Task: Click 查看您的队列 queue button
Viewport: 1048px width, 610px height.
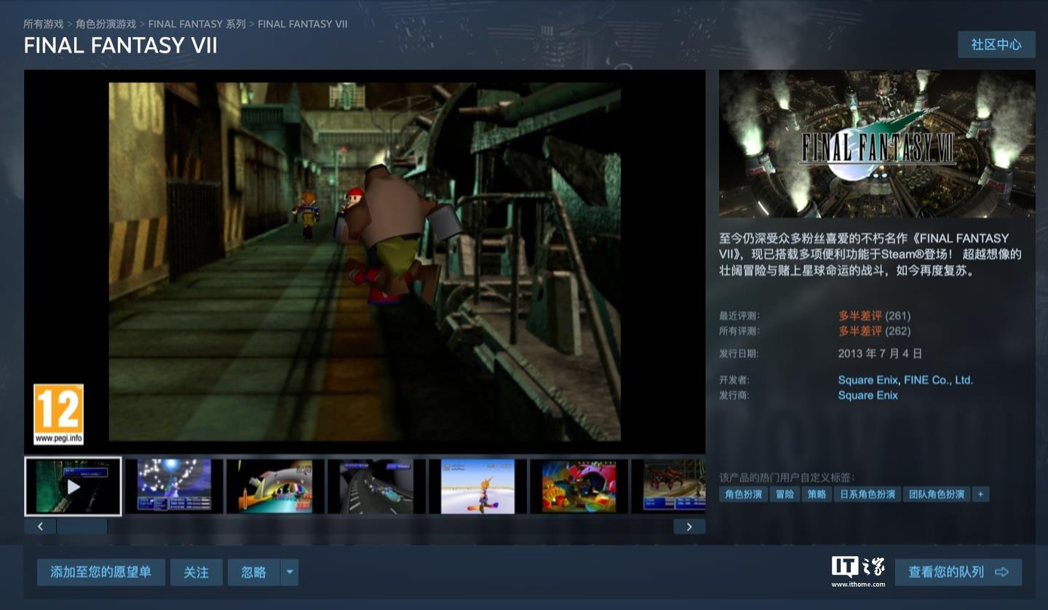Action: tap(958, 572)
